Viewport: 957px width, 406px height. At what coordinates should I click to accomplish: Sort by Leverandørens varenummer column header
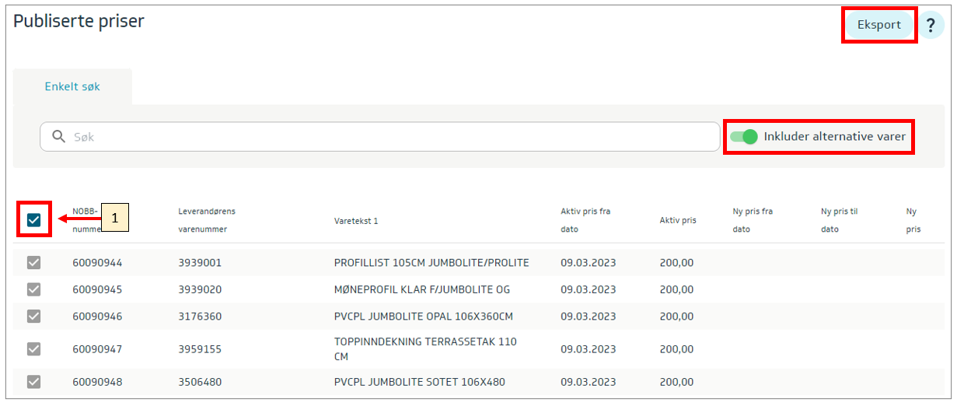tap(206, 220)
